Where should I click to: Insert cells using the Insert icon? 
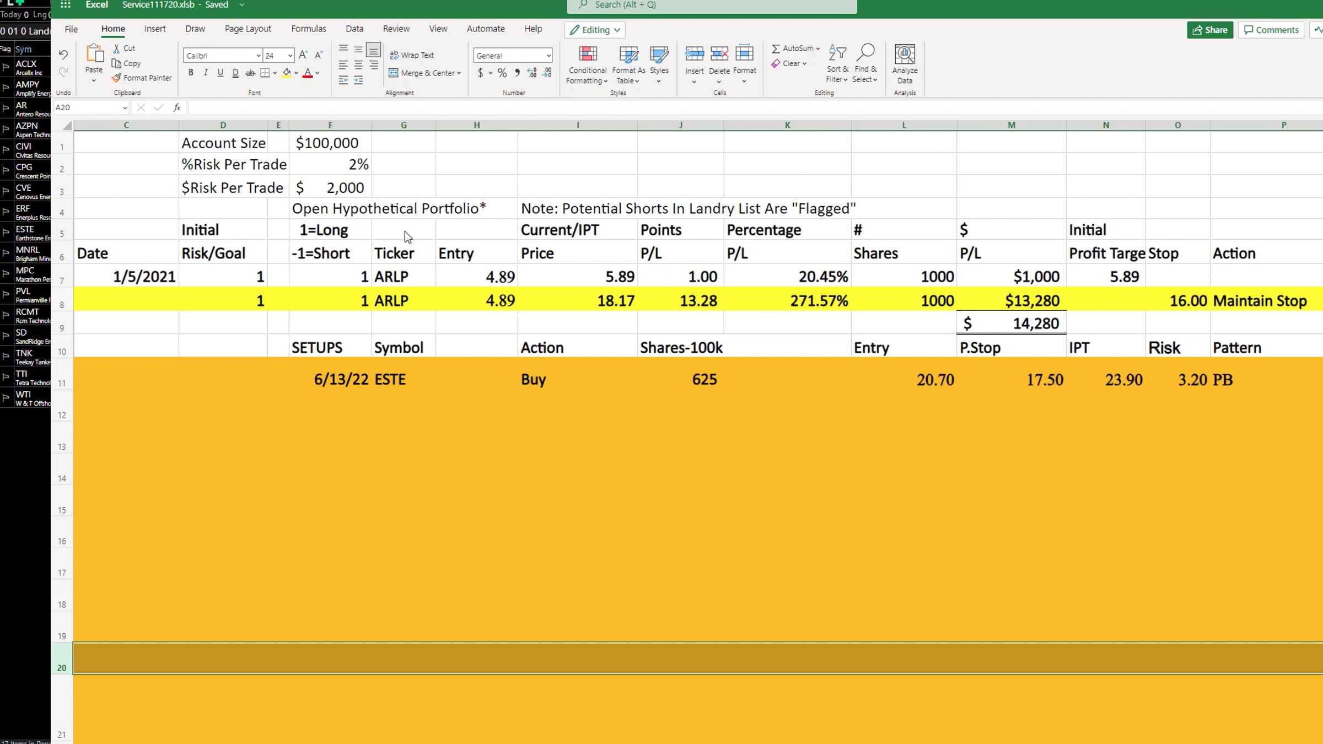(x=695, y=54)
